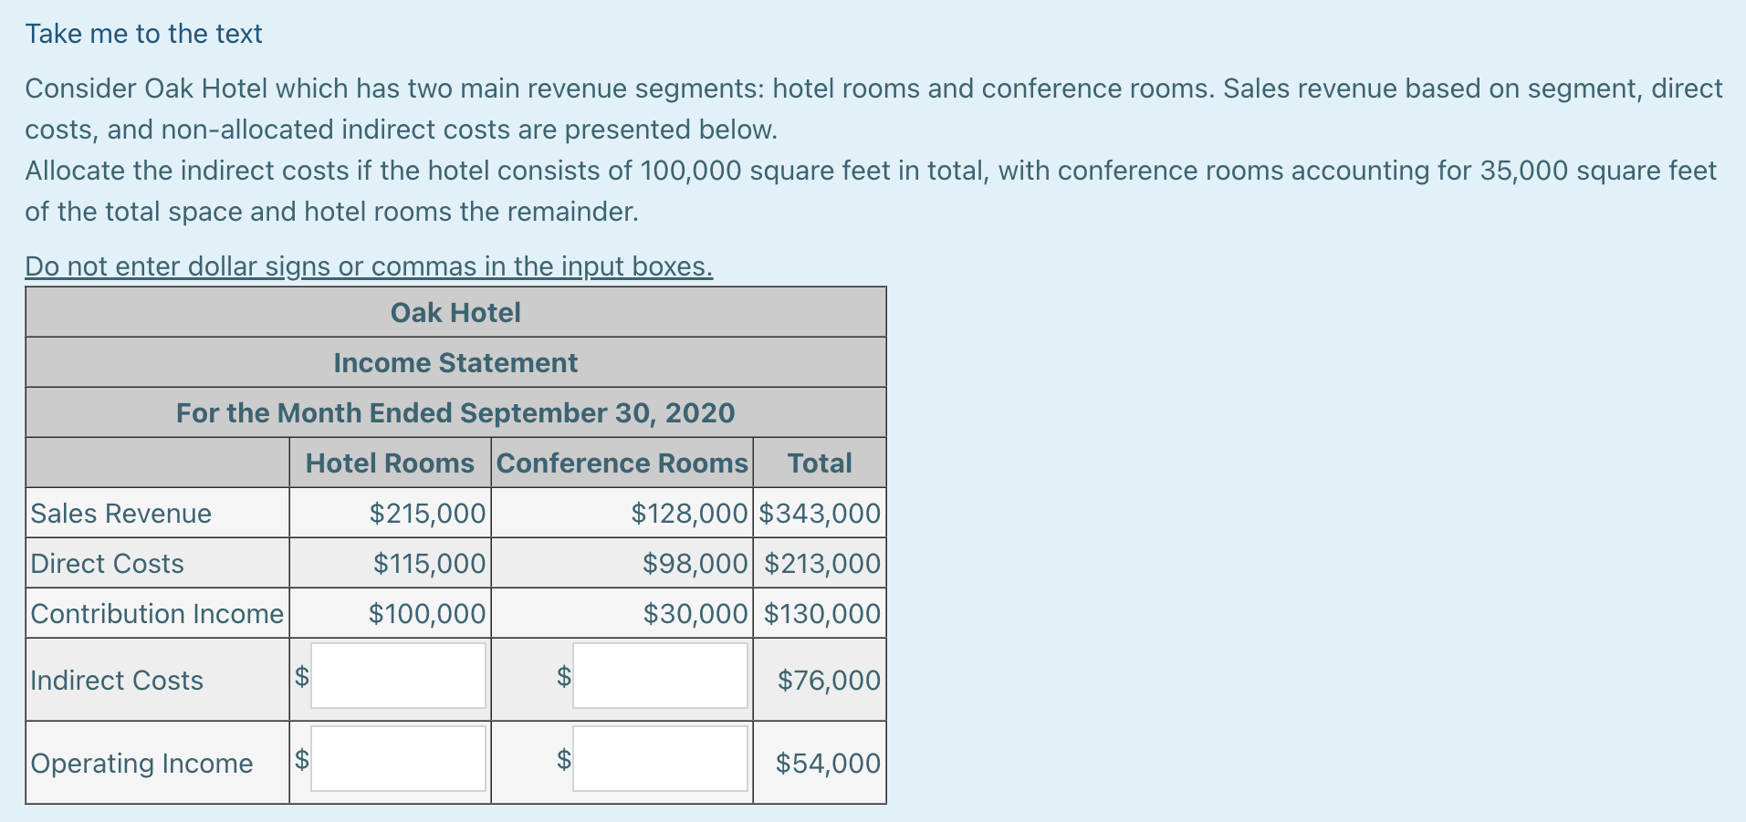Image resolution: width=1746 pixels, height=822 pixels.
Task: Select the Direct Costs row label
Action: pos(107,564)
